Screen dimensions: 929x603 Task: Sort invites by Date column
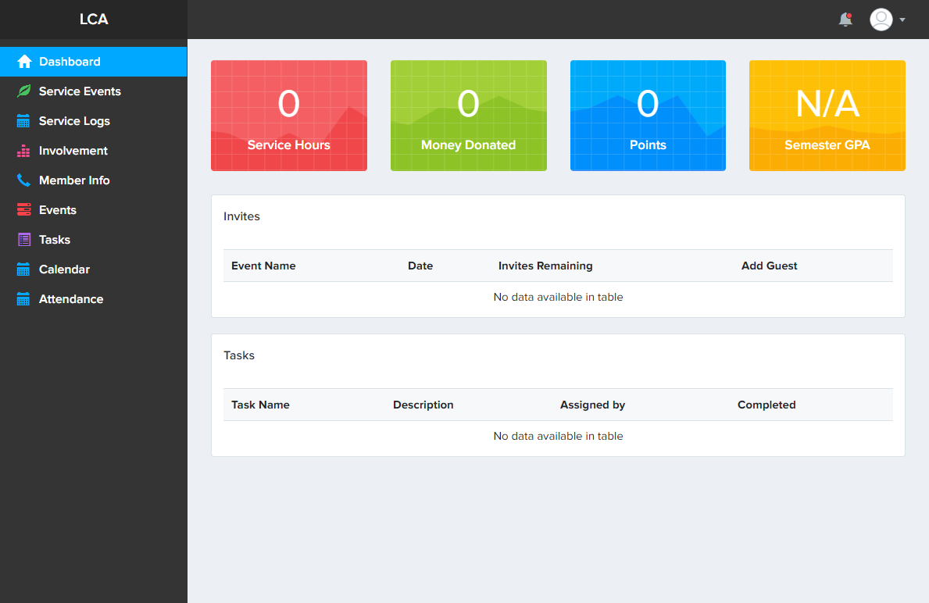coord(445,266)
